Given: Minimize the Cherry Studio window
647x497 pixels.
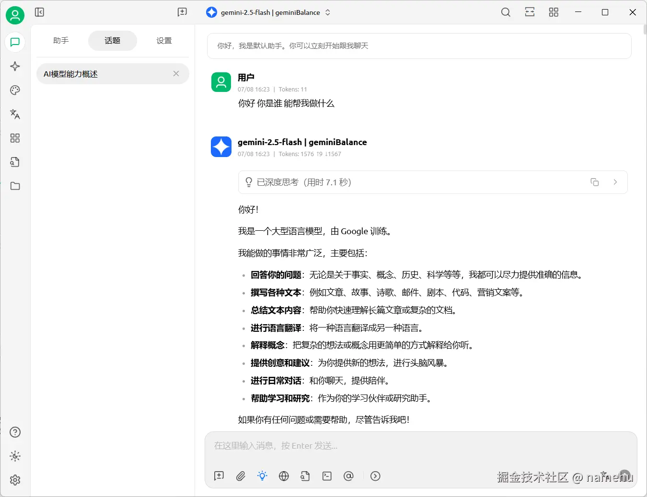Looking at the screenshot, I should tap(578, 12).
